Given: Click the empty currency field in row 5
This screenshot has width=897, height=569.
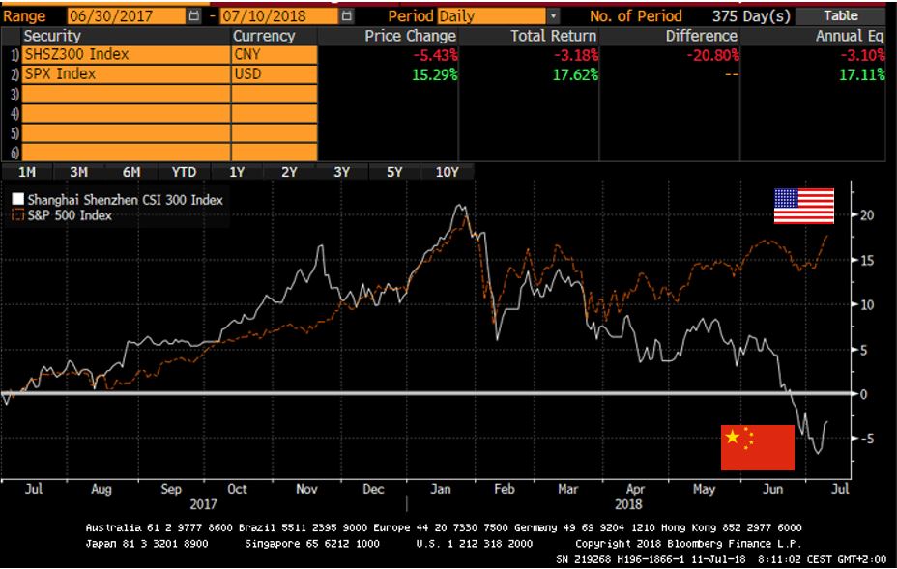Looking at the screenshot, I should tap(275, 132).
